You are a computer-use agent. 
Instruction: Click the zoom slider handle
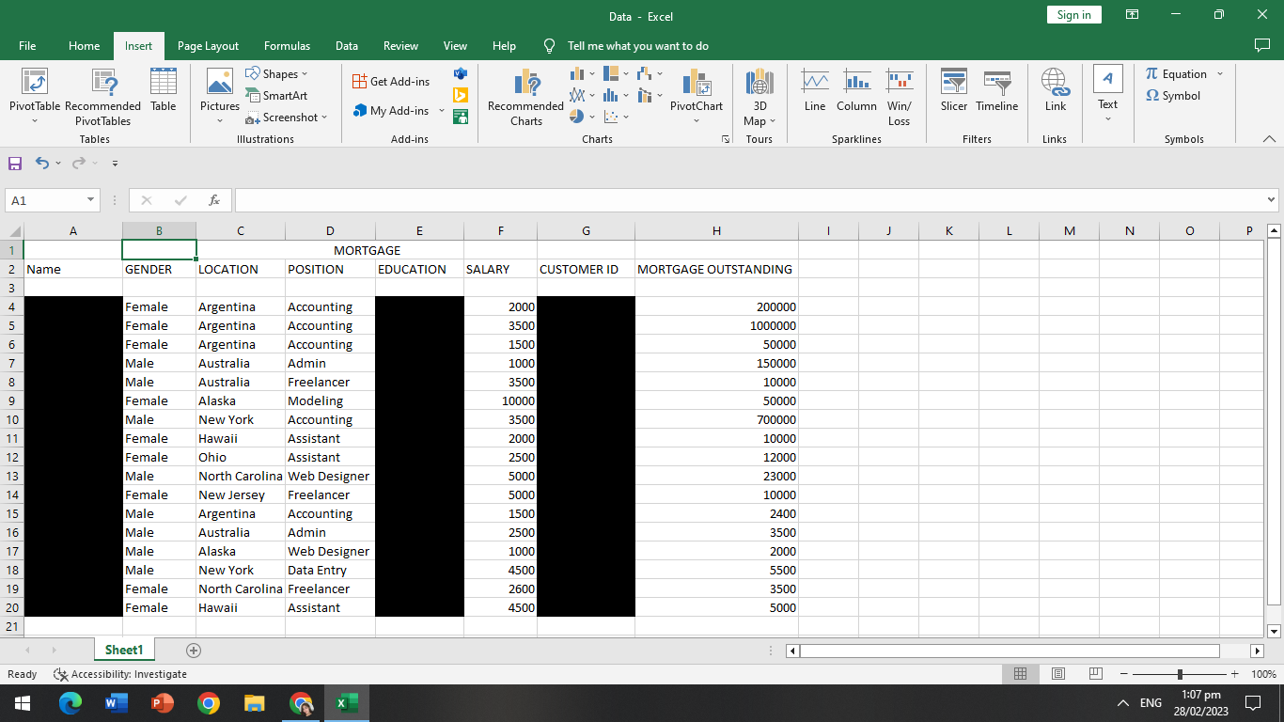pos(1180,674)
